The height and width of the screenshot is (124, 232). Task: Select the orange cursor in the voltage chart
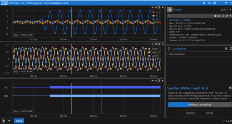coord(72,59)
